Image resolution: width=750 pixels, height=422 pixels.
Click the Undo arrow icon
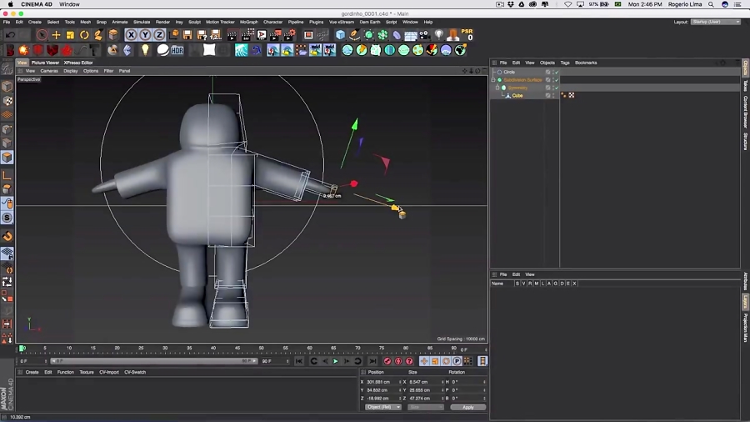10,34
